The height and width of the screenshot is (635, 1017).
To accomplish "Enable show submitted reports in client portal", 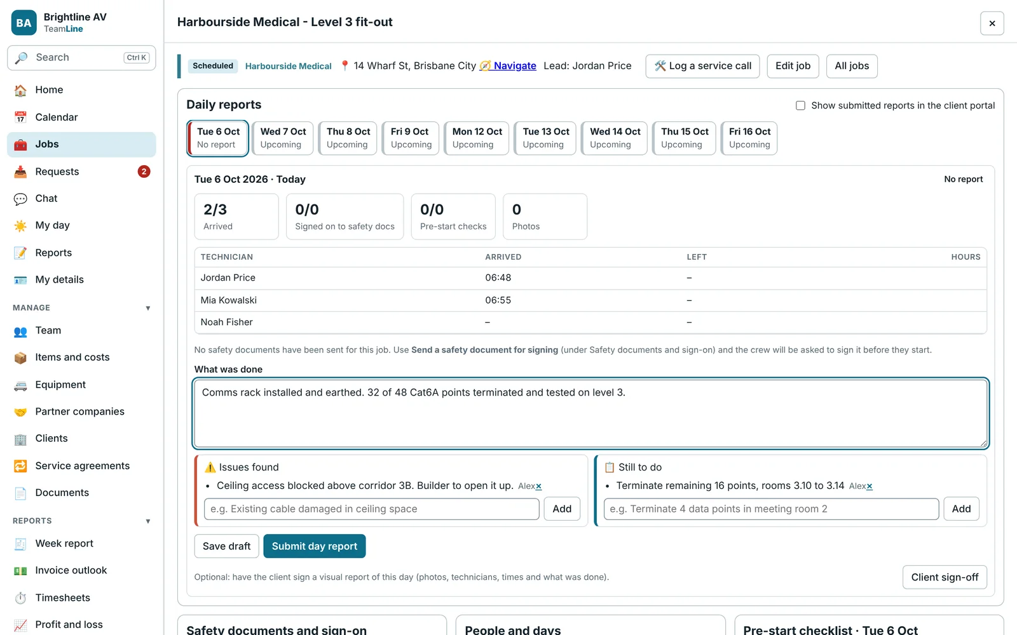I will pos(800,105).
